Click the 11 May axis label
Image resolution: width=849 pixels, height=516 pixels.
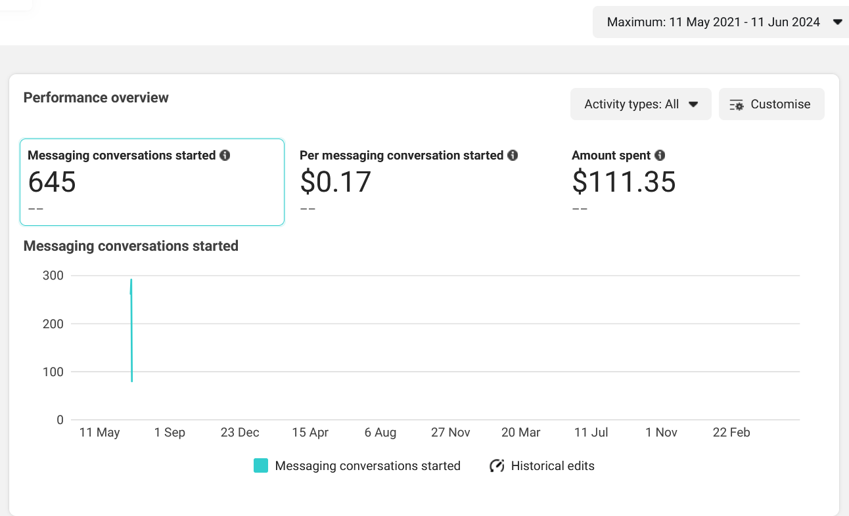point(99,433)
